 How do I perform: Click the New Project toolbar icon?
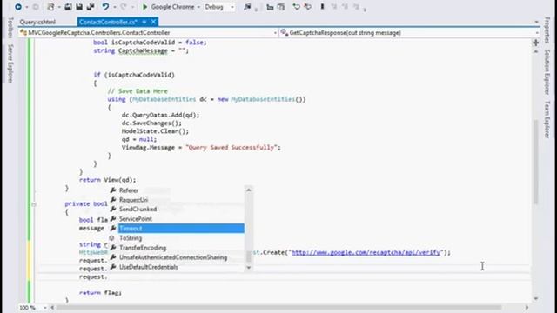pos(50,7)
